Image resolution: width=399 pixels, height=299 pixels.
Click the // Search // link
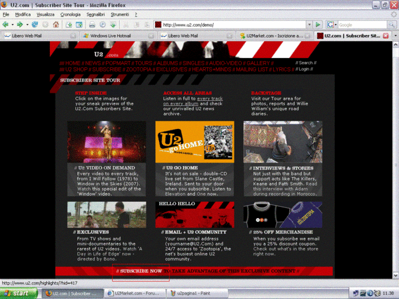(x=306, y=63)
